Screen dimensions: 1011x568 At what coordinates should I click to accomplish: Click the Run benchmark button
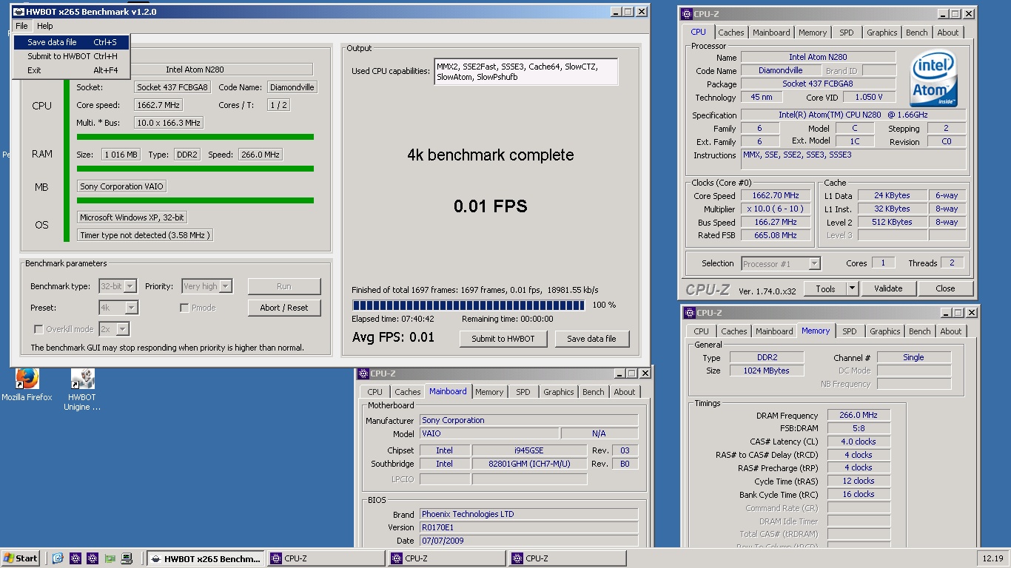284,286
